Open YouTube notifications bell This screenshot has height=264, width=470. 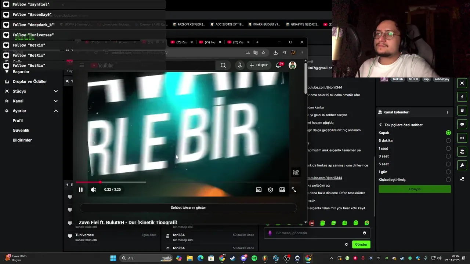click(x=279, y=65)
